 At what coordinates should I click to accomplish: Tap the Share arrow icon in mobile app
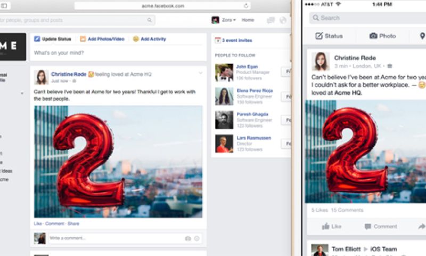click(x=422, y=226)
